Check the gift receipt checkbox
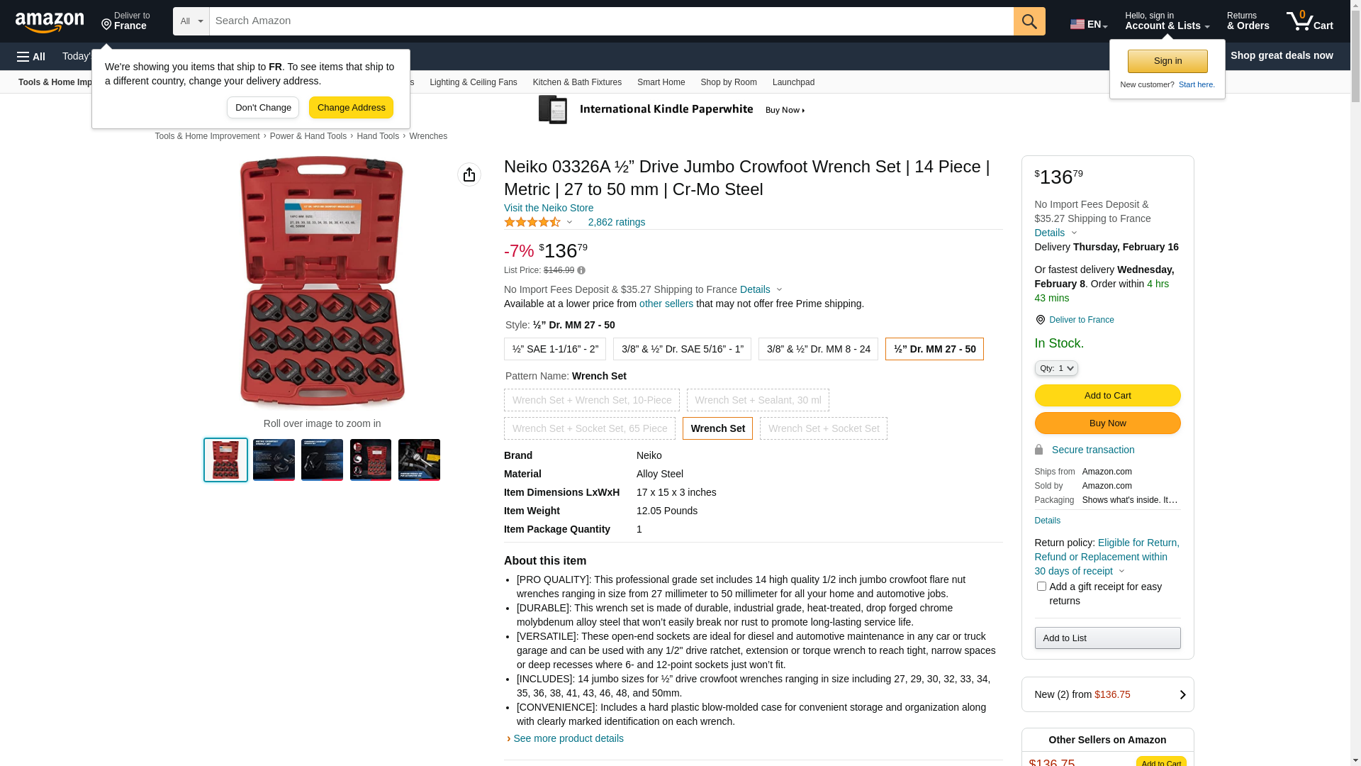The height and width of the screenshot is (766, 1361). click(x=1041, y=587)
